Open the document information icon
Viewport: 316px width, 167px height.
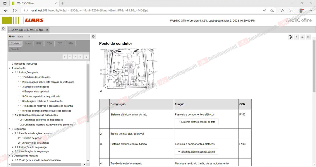tap(290, 37)
